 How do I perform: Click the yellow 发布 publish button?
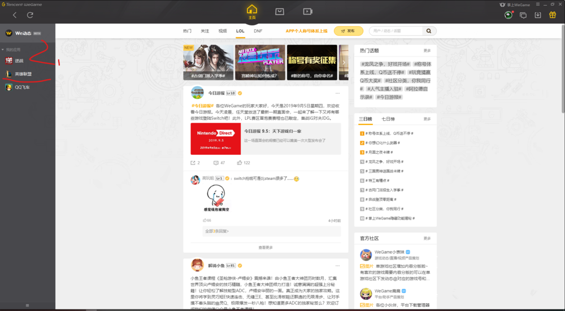pos(349,31)
